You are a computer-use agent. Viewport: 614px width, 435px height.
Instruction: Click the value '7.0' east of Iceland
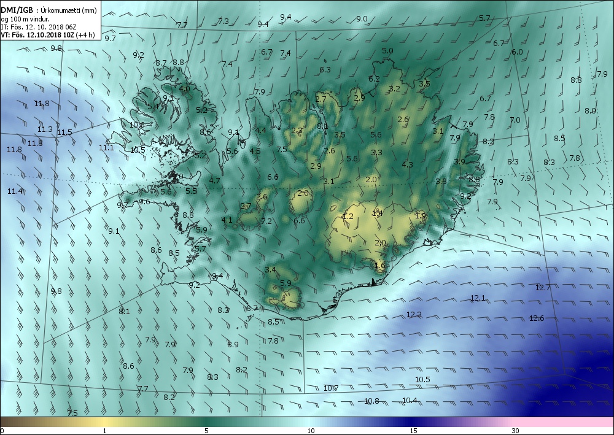[x=515, y=120]
